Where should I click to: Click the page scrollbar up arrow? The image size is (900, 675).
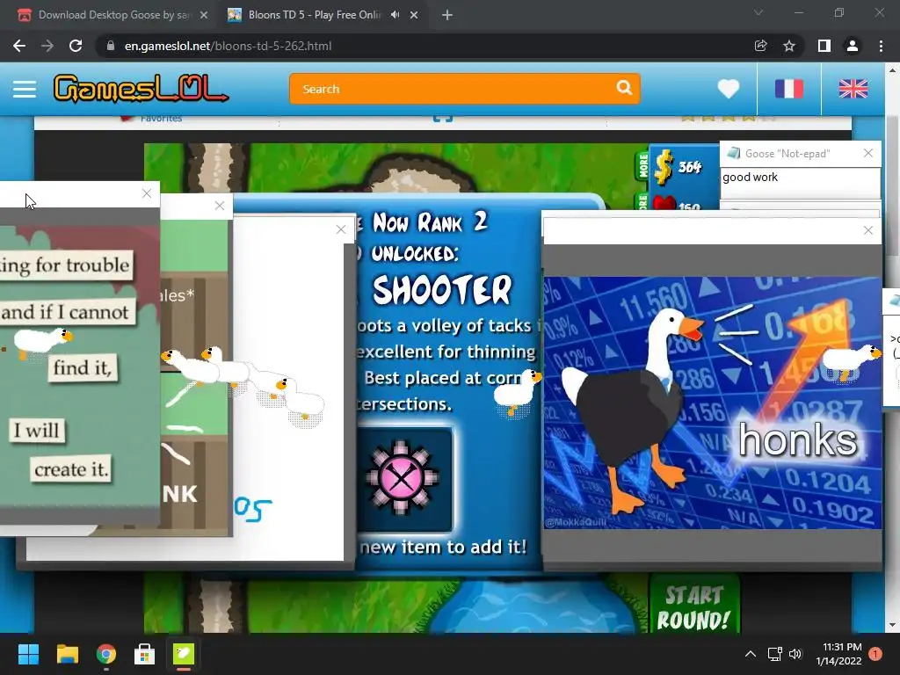tap(893, 70)
